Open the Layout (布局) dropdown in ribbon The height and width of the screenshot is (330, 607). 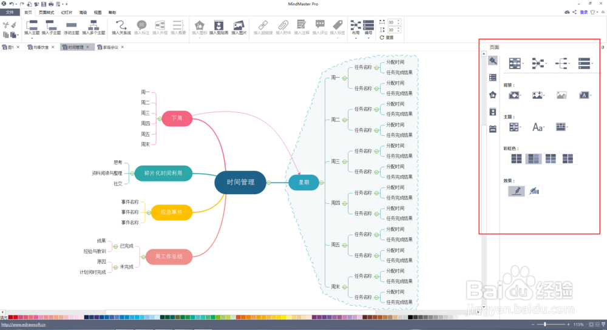(x=356, y=29)
